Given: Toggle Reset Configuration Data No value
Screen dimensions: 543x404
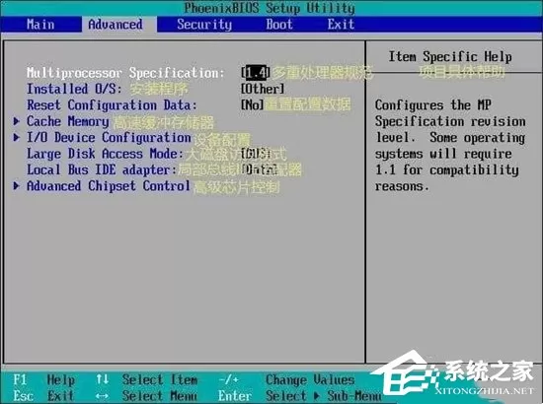Looking at the screenshot, I should [253, 104].
